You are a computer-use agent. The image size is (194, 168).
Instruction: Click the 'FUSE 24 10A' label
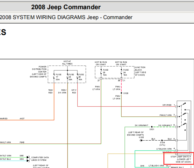coord(126,73)
